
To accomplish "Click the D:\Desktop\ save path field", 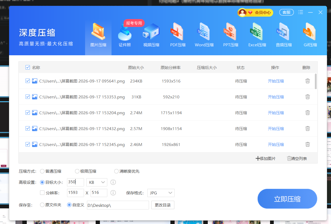I will tap(118, 205).
